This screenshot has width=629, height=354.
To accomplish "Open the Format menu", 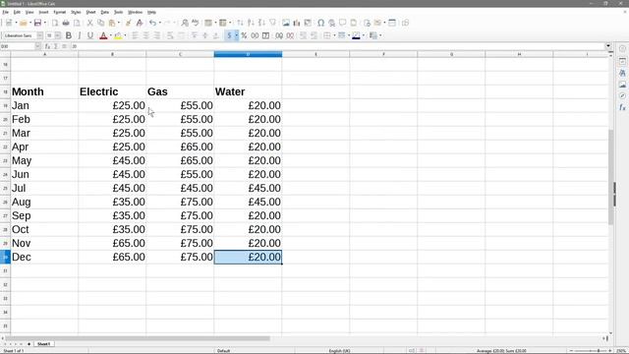I will tap(59, 13).
